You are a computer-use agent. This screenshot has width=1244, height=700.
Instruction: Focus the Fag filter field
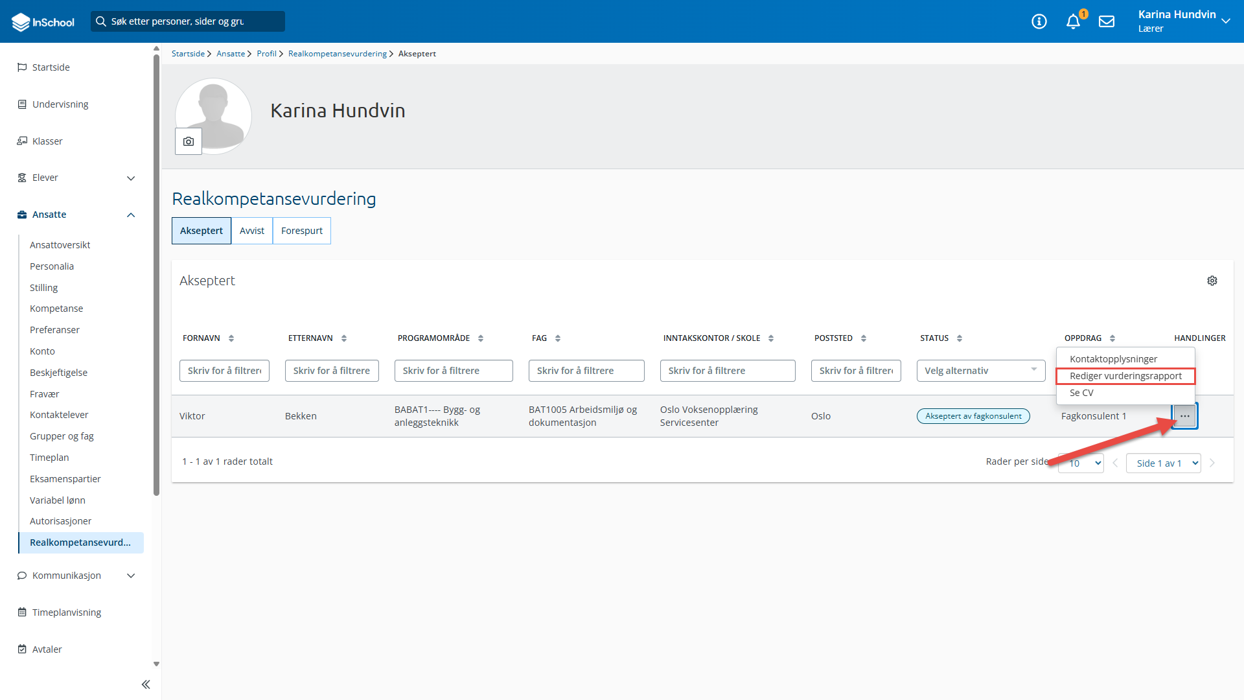[x=586, y=371]
